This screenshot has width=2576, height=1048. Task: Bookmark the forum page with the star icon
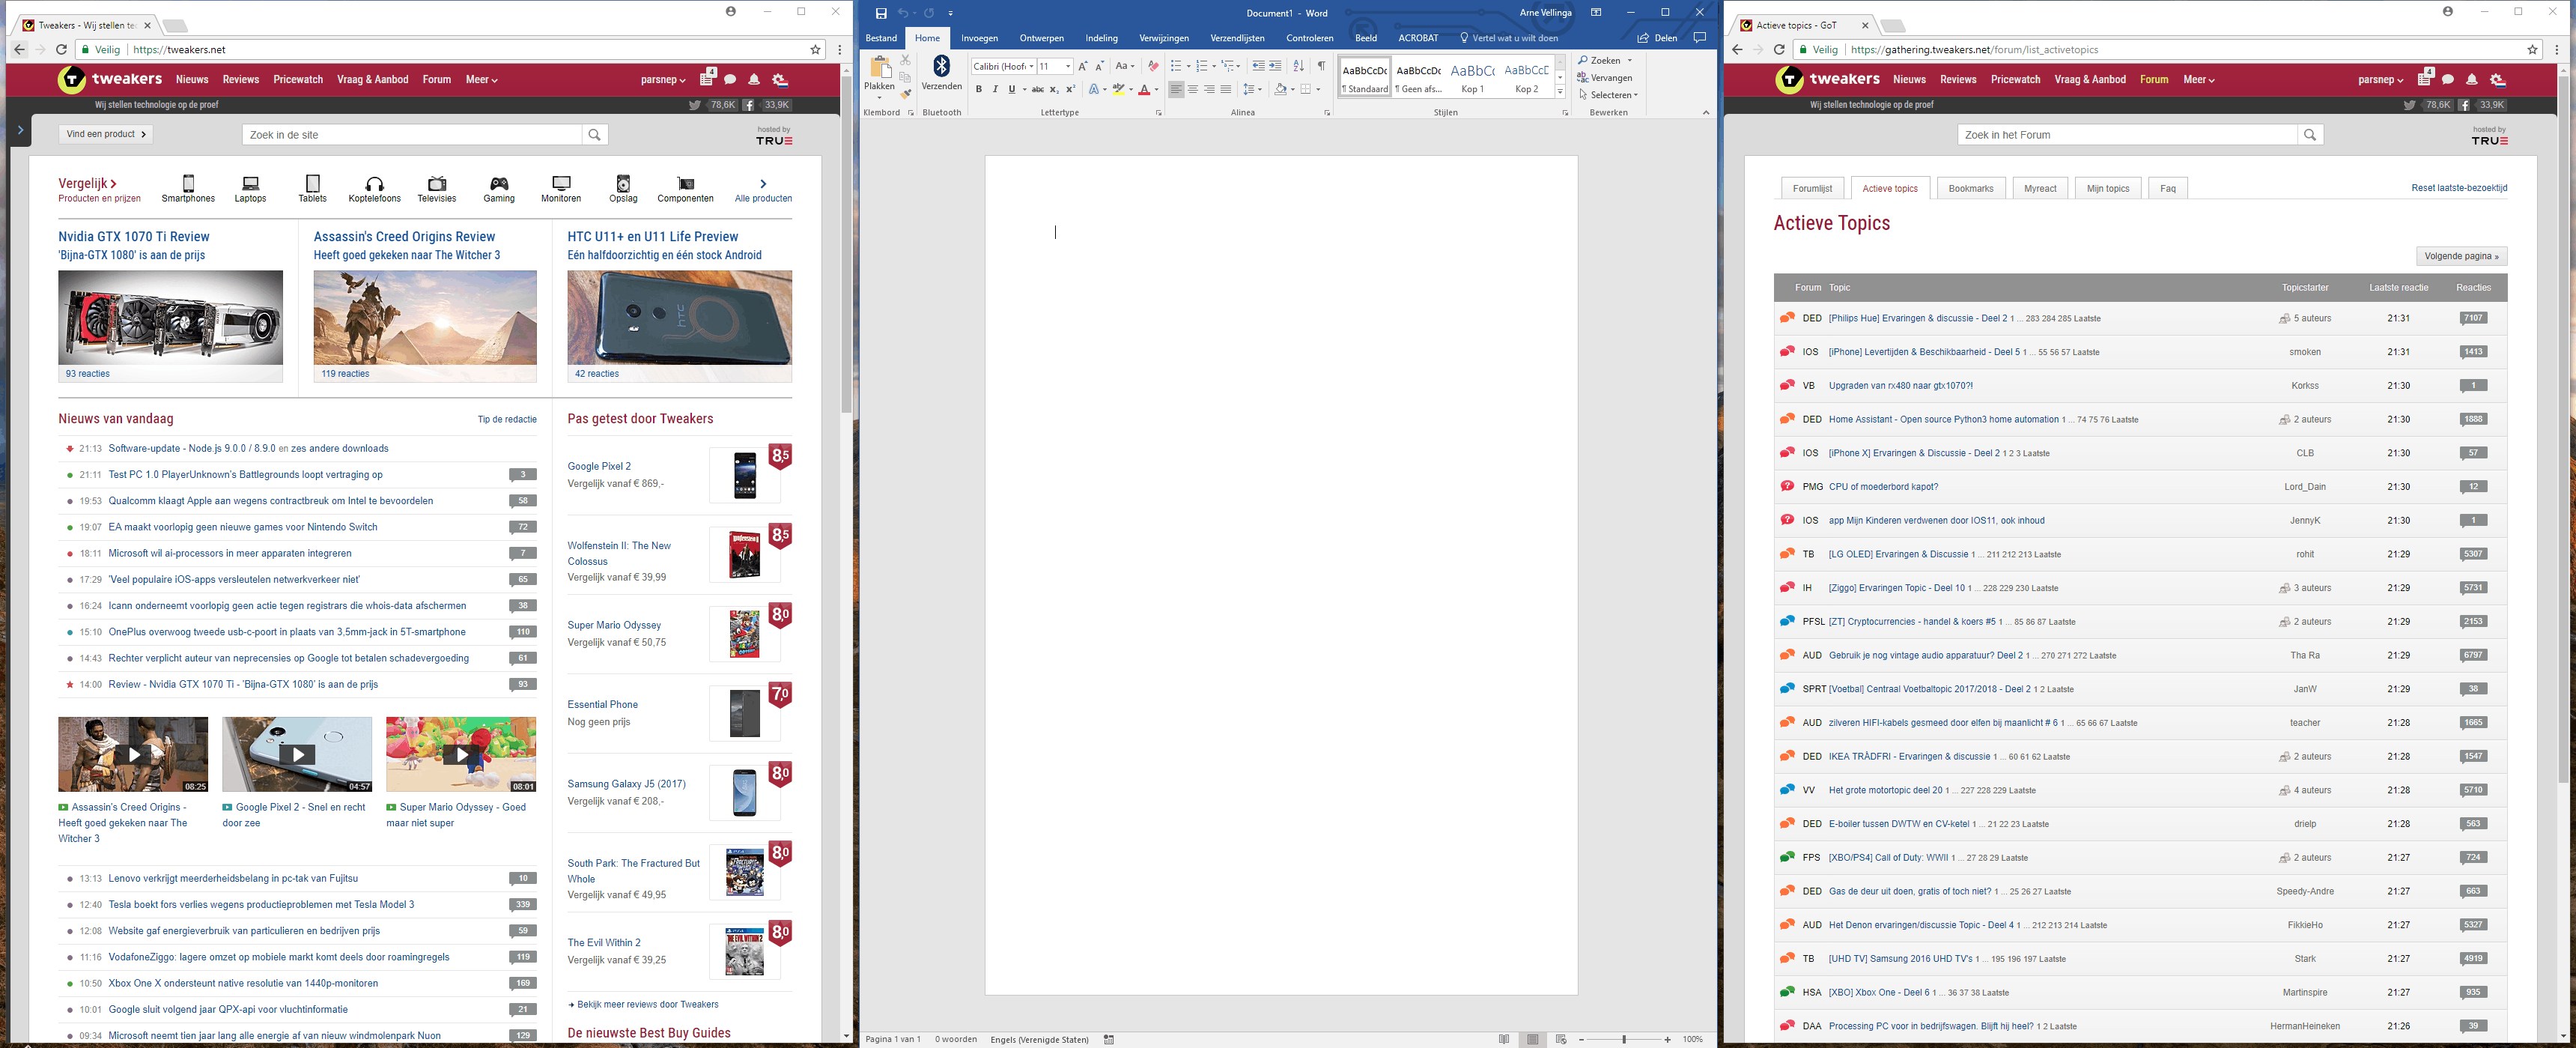pos(2533,49)
